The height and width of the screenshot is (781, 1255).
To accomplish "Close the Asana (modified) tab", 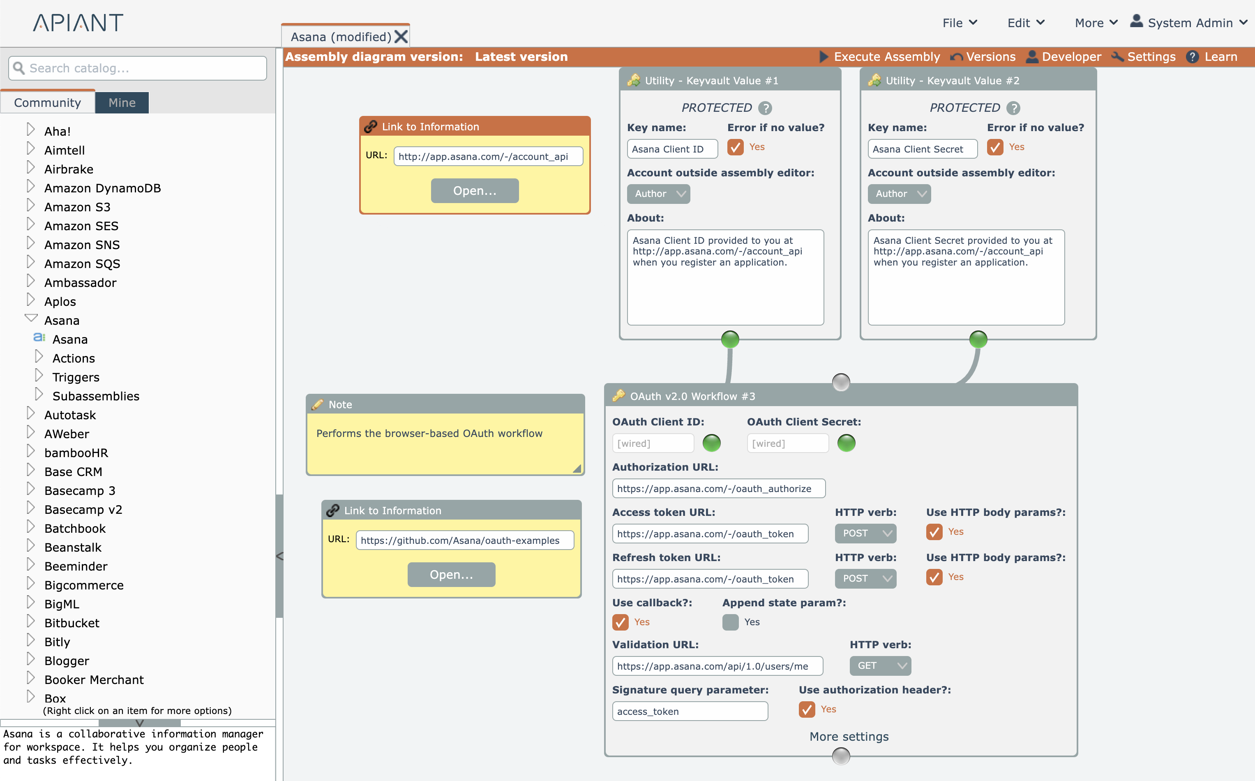I will [401, 37].
